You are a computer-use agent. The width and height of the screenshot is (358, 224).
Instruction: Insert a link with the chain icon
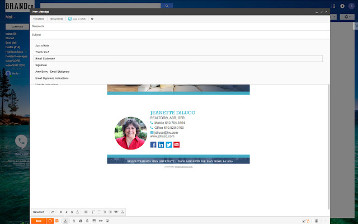pos(101,221)
